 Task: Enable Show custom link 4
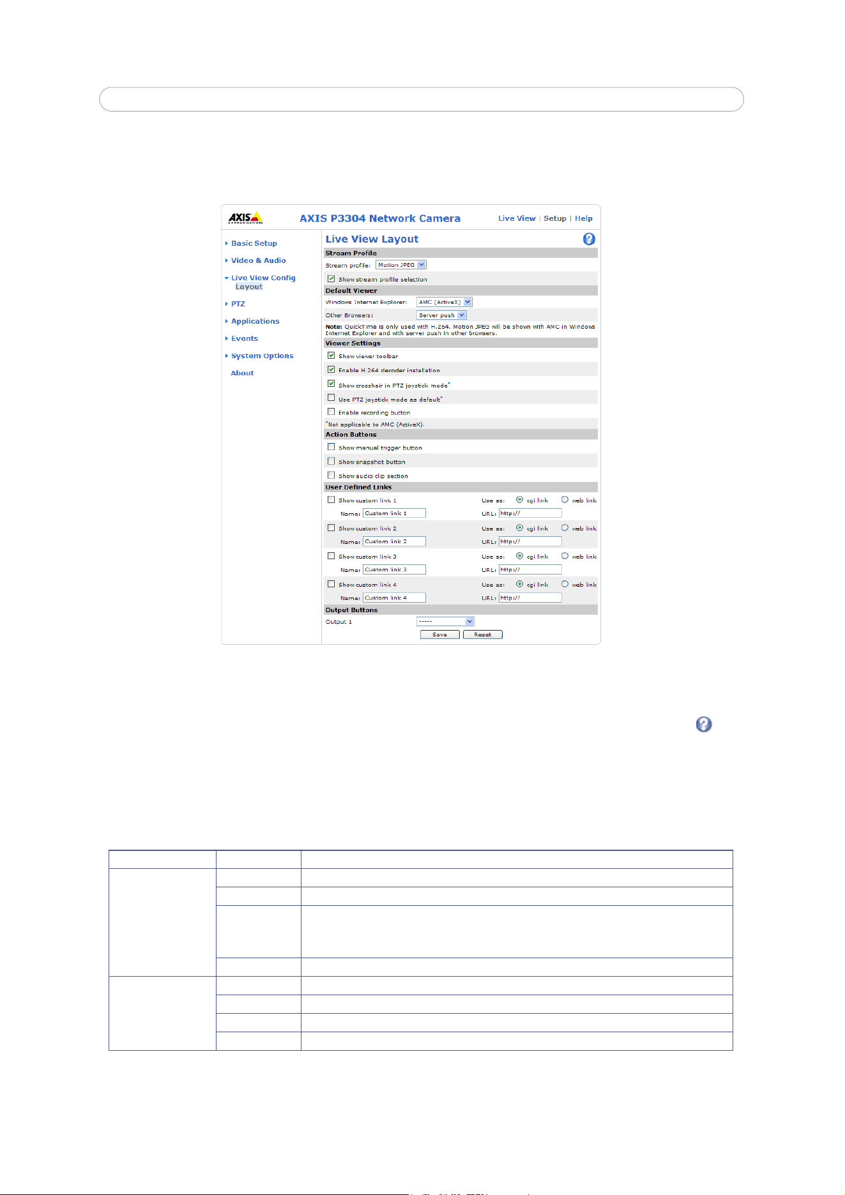[331, 584]
